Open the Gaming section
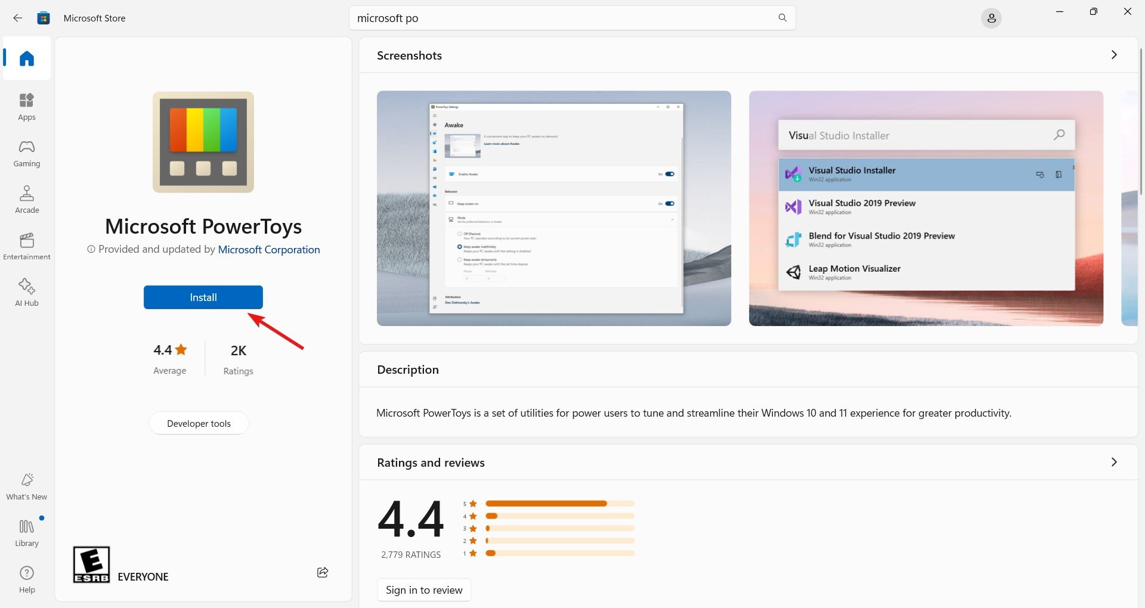 point(27,153)
